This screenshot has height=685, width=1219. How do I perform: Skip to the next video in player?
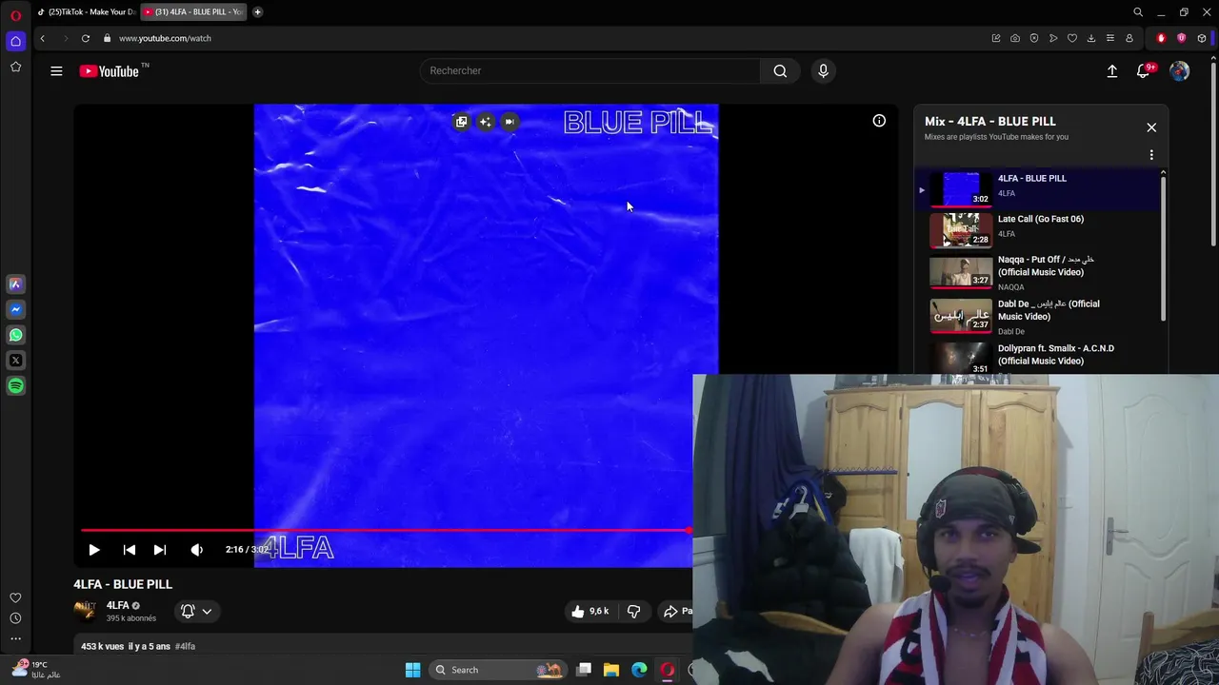click(160, 550)
